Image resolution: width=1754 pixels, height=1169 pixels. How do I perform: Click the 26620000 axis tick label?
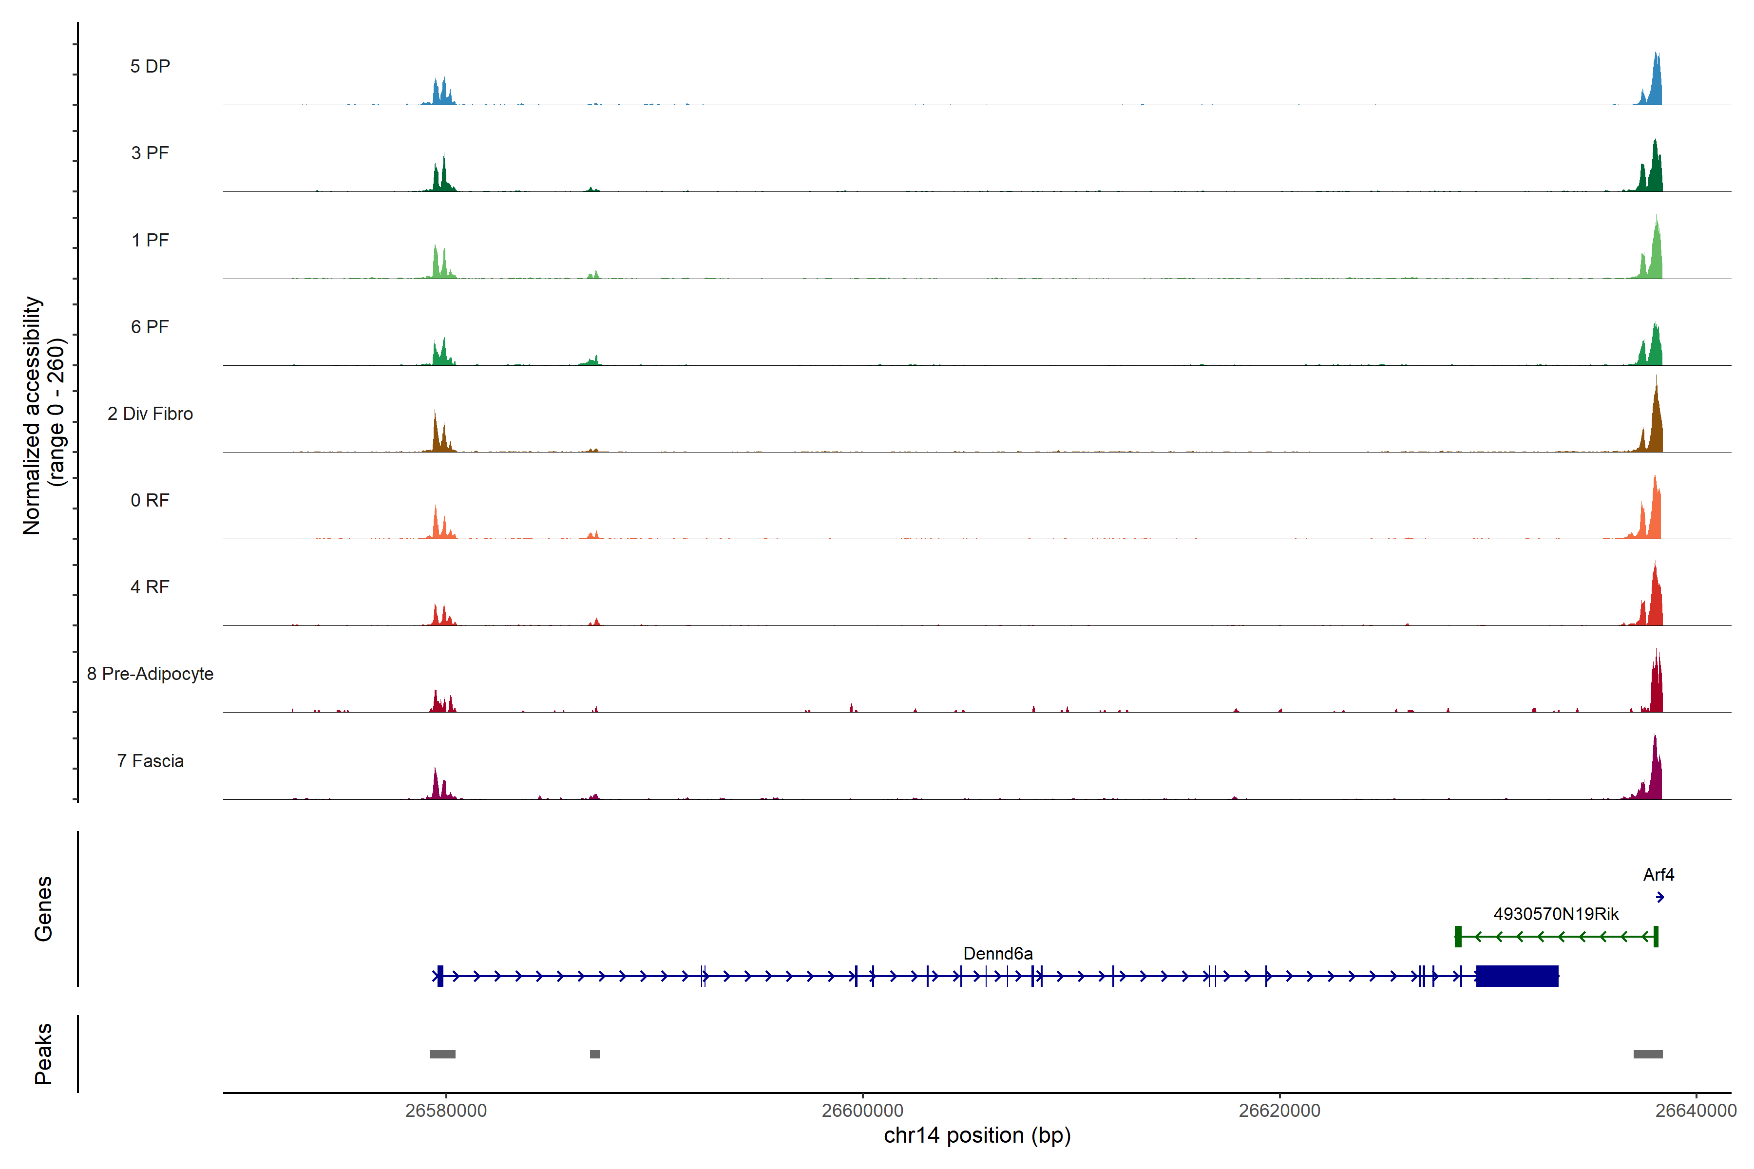(1279, 1111)
